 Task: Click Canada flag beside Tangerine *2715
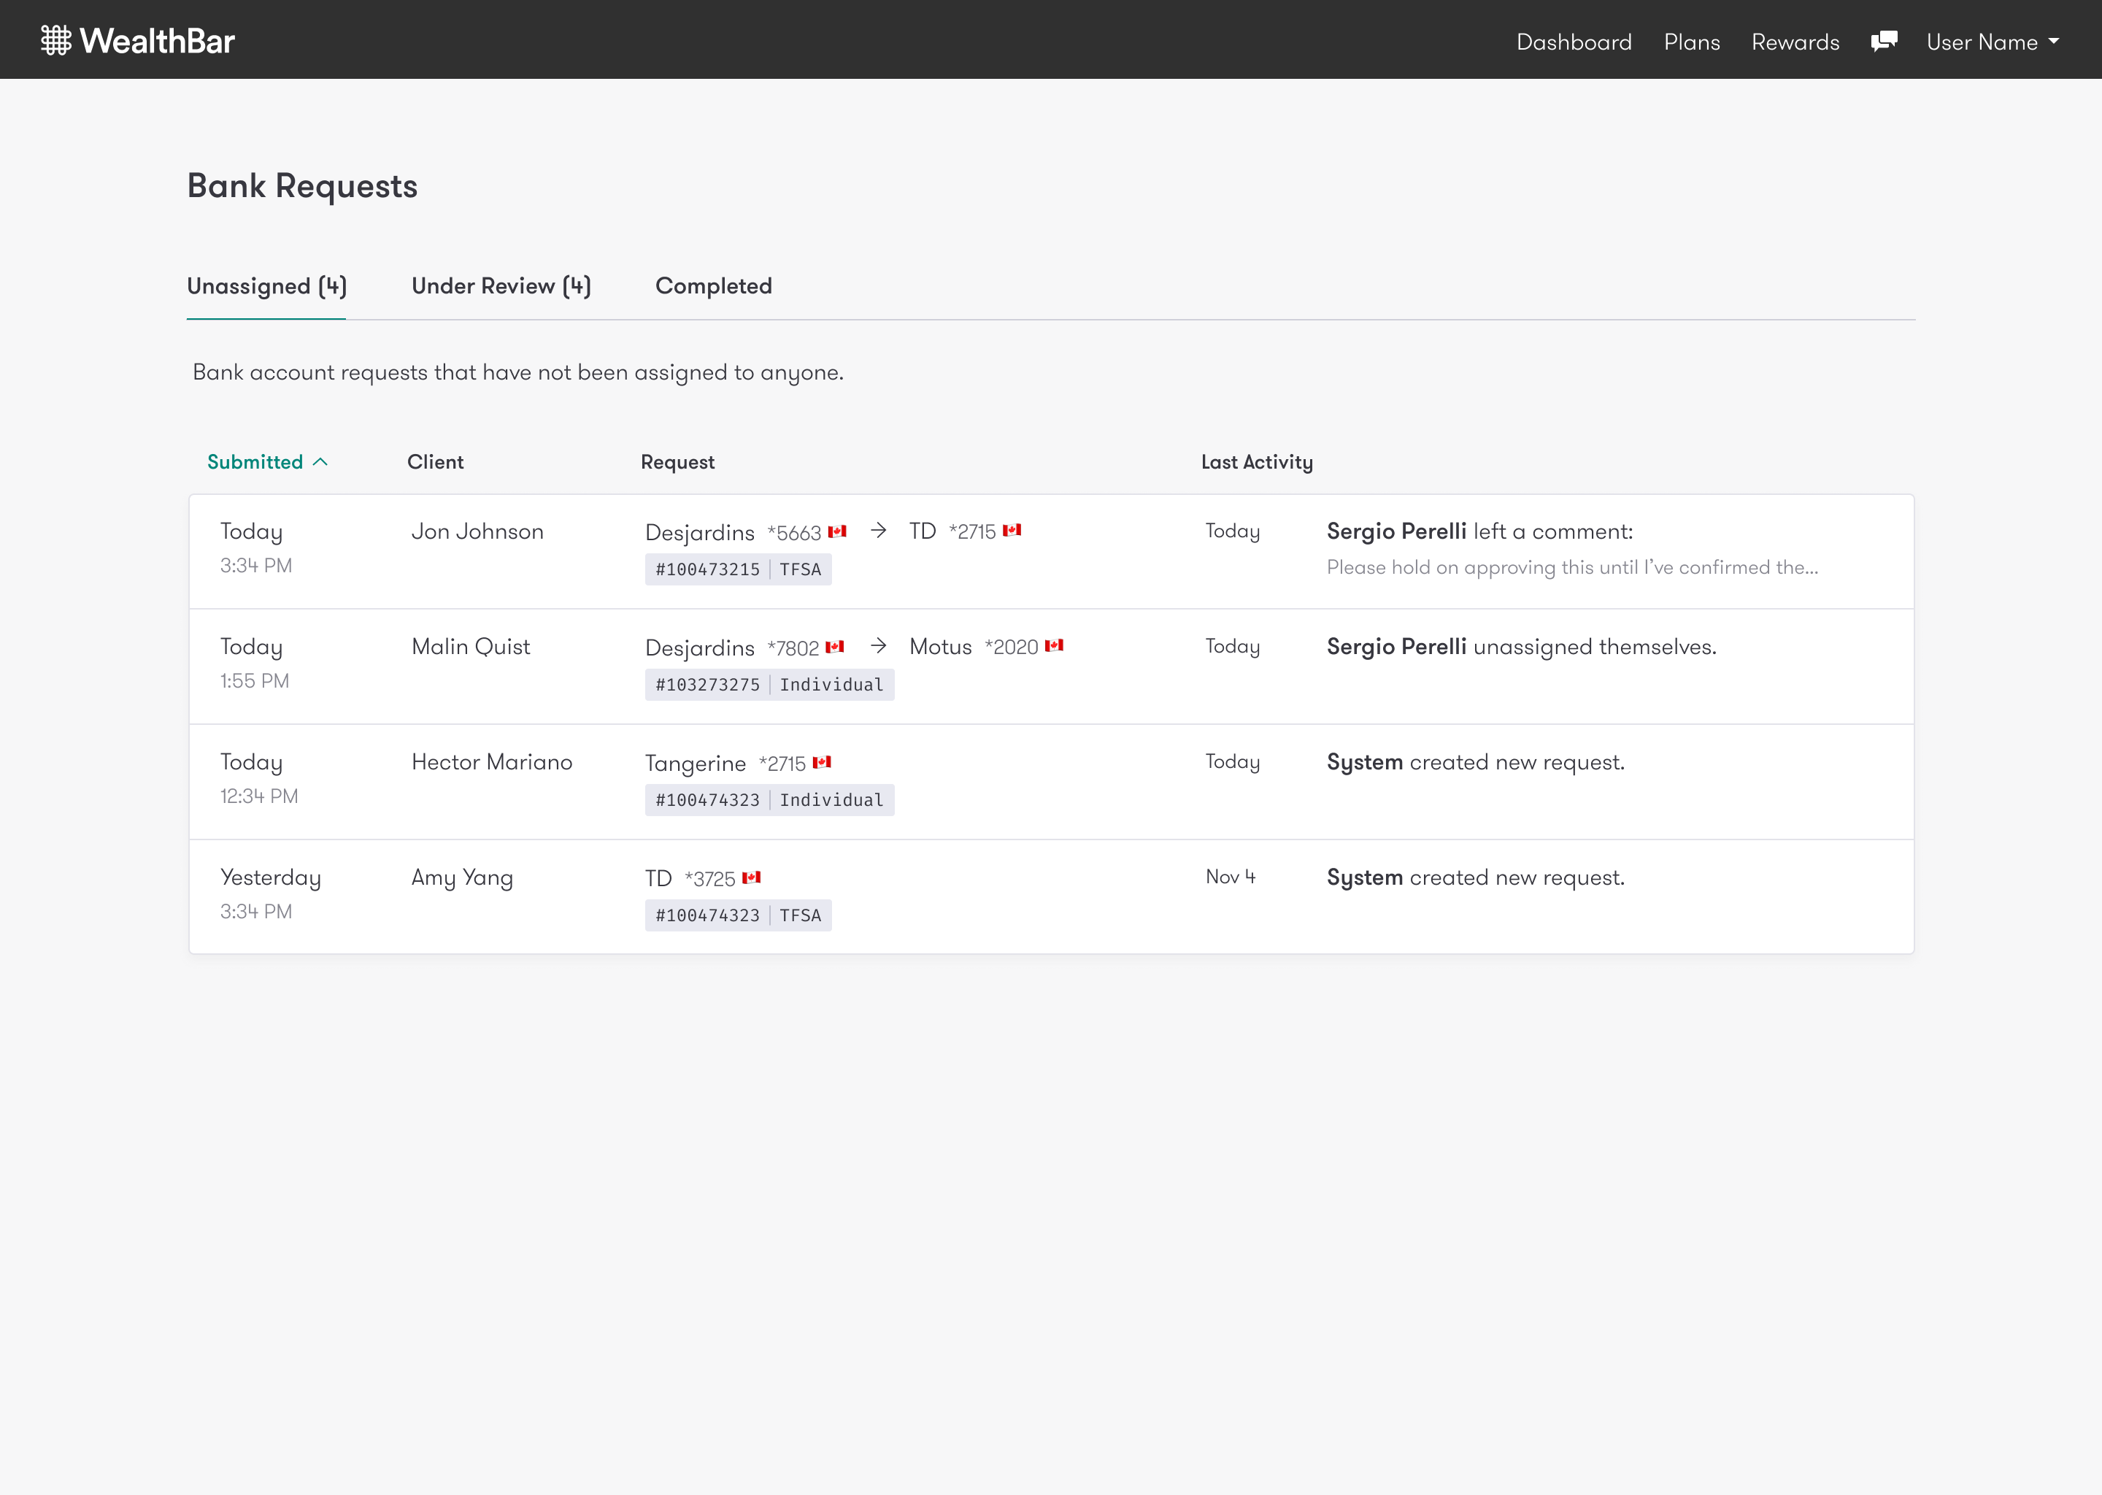(822, 762)
